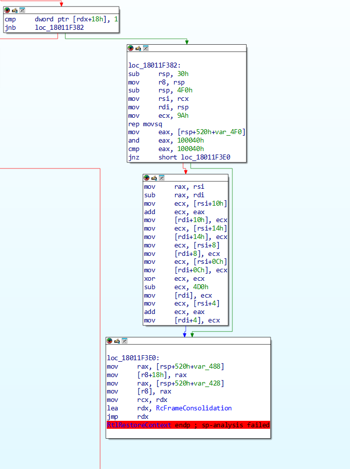Click the mov [rdi+8], ecx line
350x469 pixels.
182,254
